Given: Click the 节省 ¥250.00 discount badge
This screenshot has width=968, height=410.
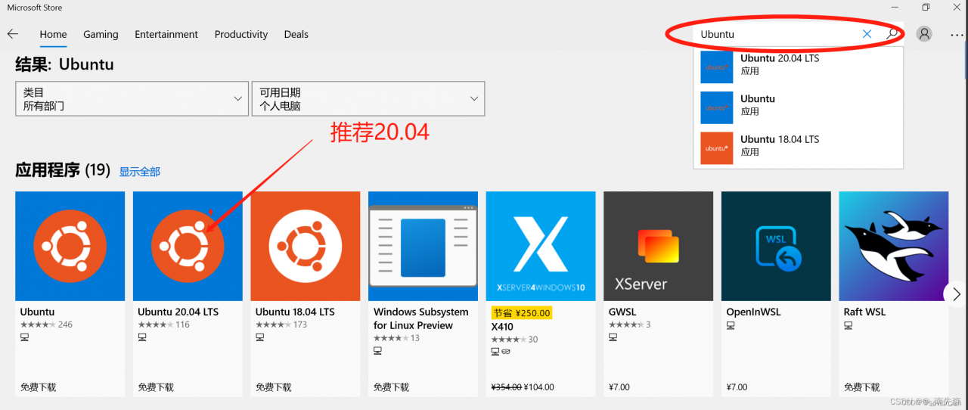Looking at the screenshot, I should (522, 312).
